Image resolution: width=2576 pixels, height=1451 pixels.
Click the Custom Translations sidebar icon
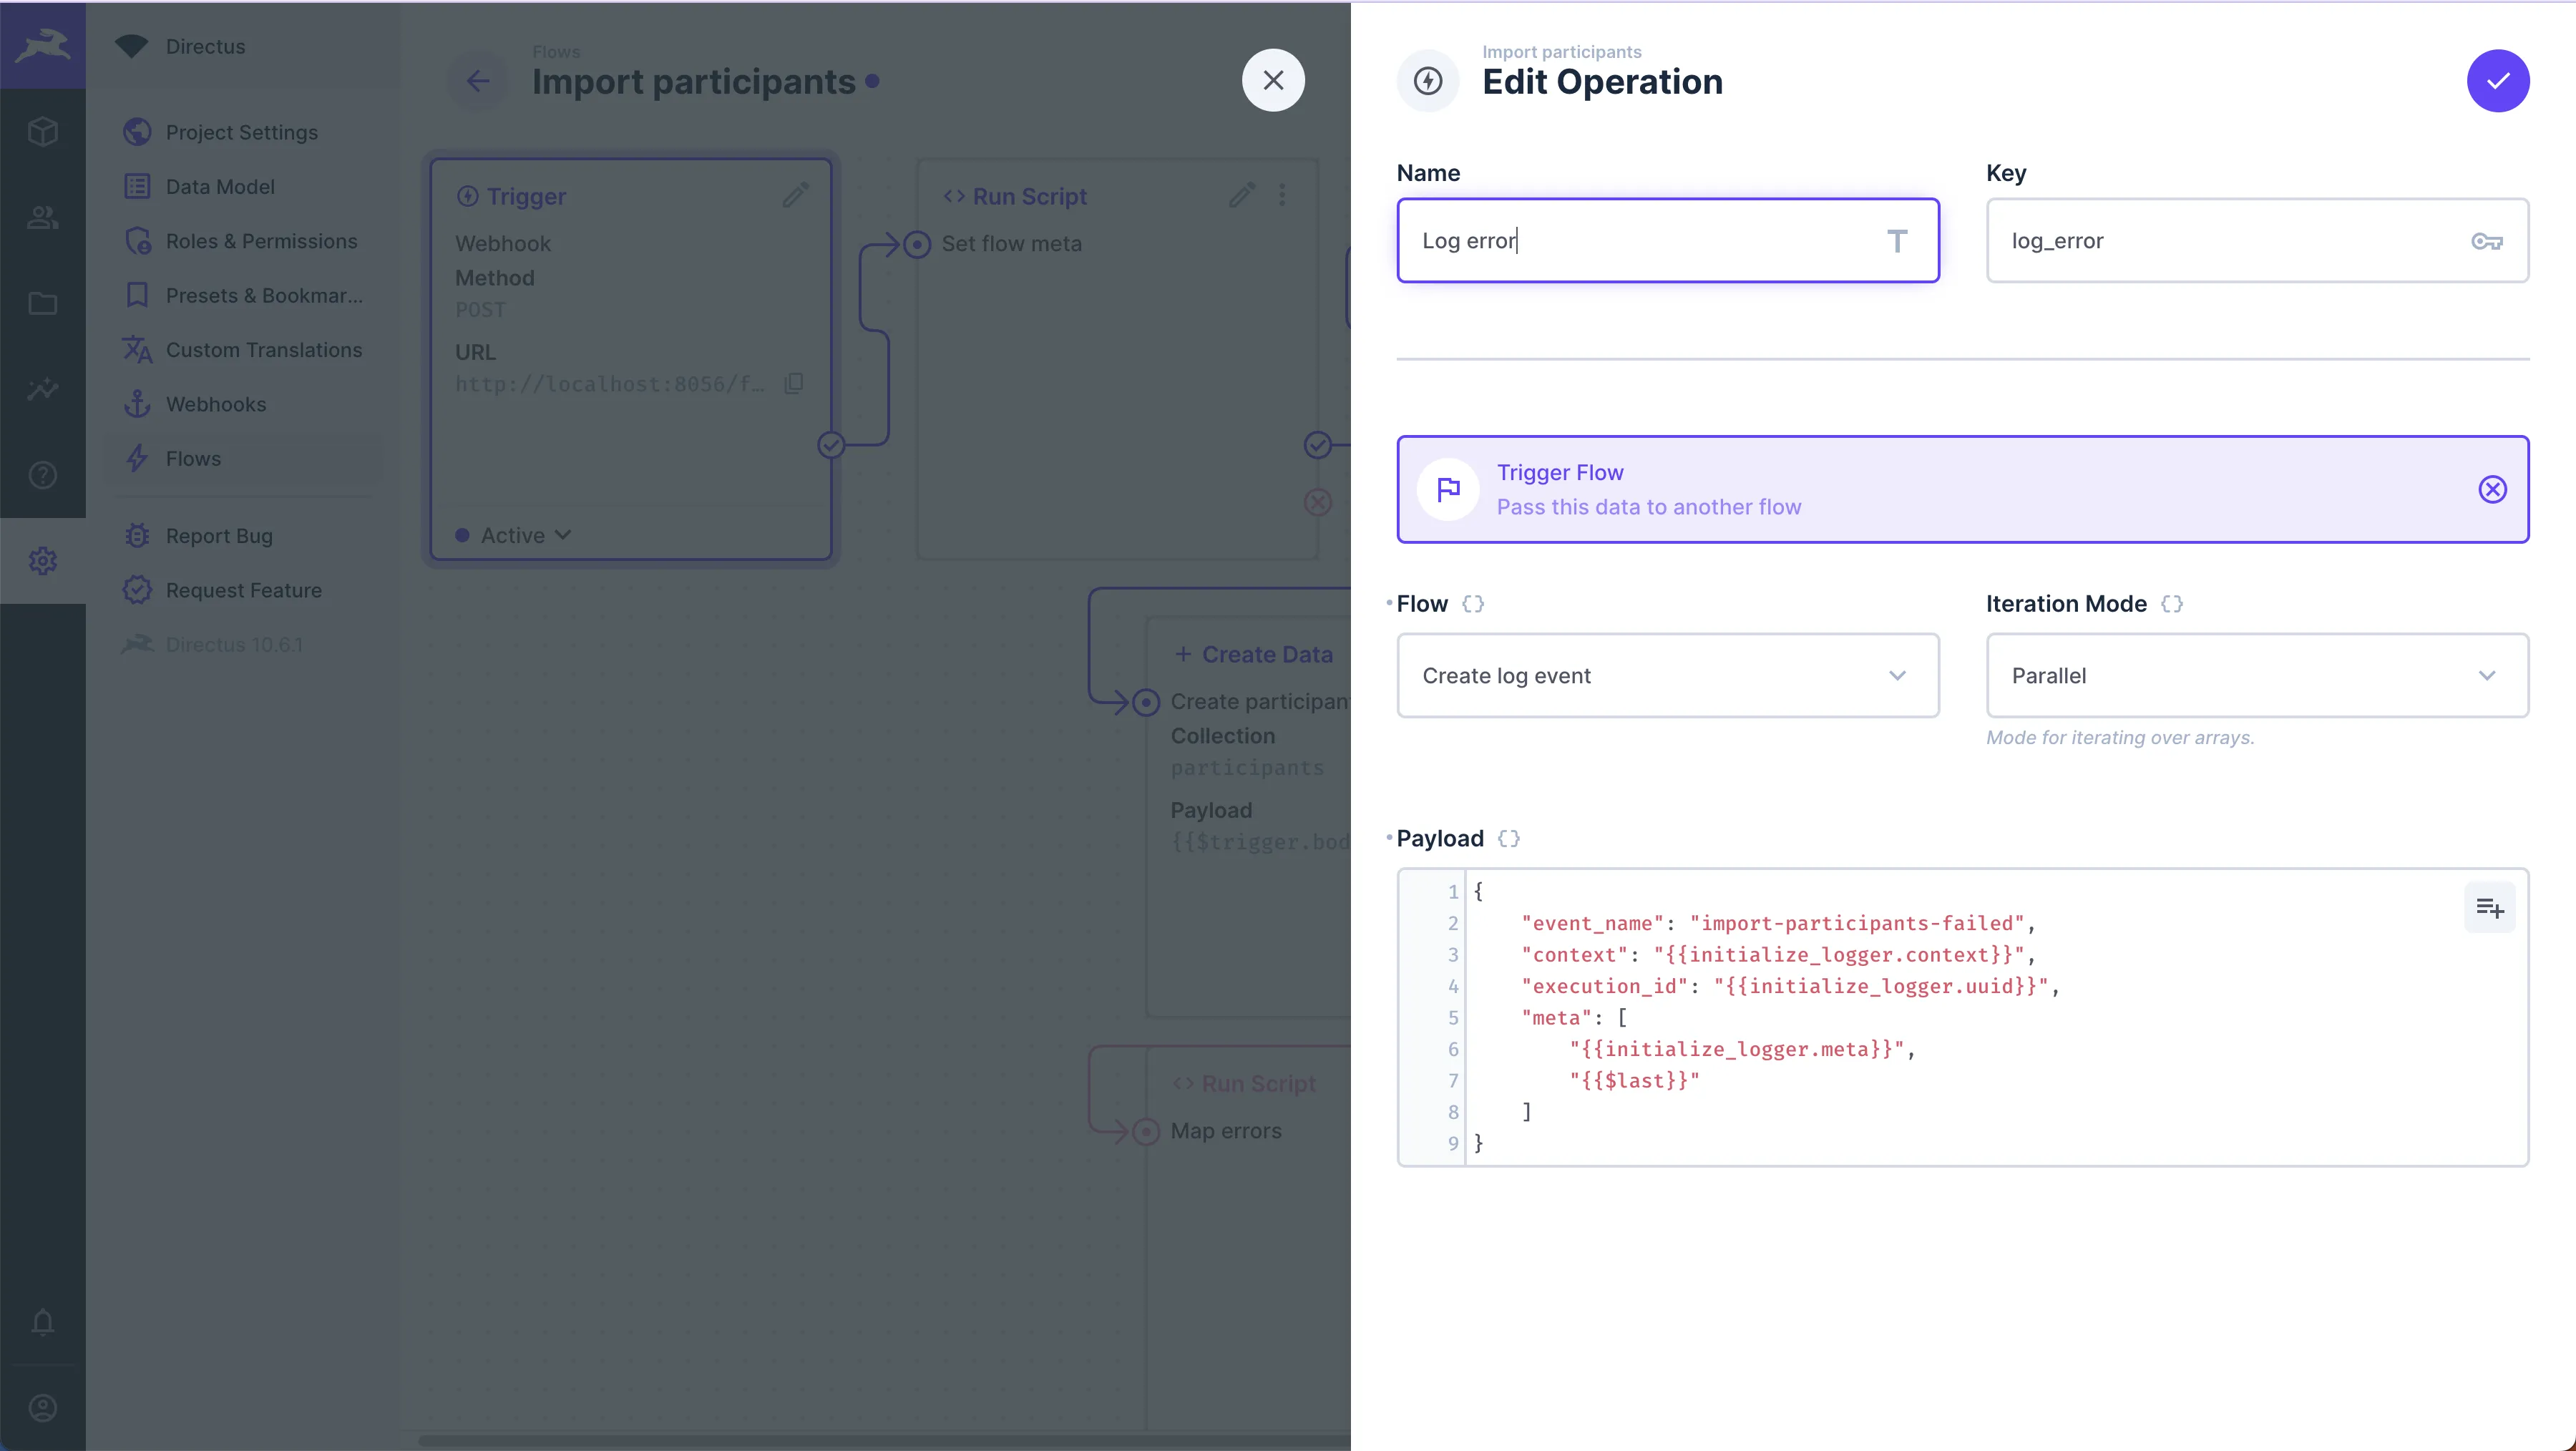pos(140,348)
